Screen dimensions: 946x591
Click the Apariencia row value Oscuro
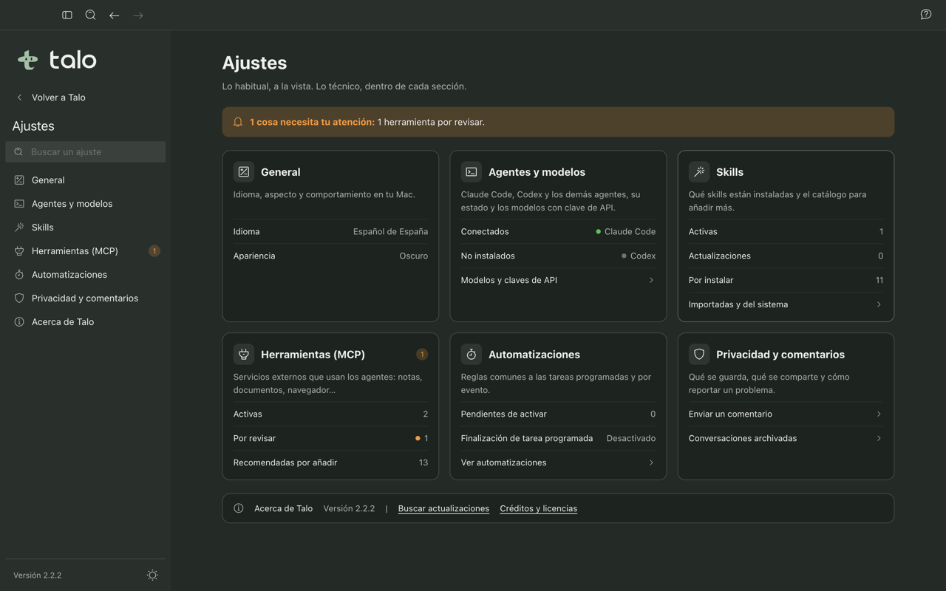coord(413,256)
